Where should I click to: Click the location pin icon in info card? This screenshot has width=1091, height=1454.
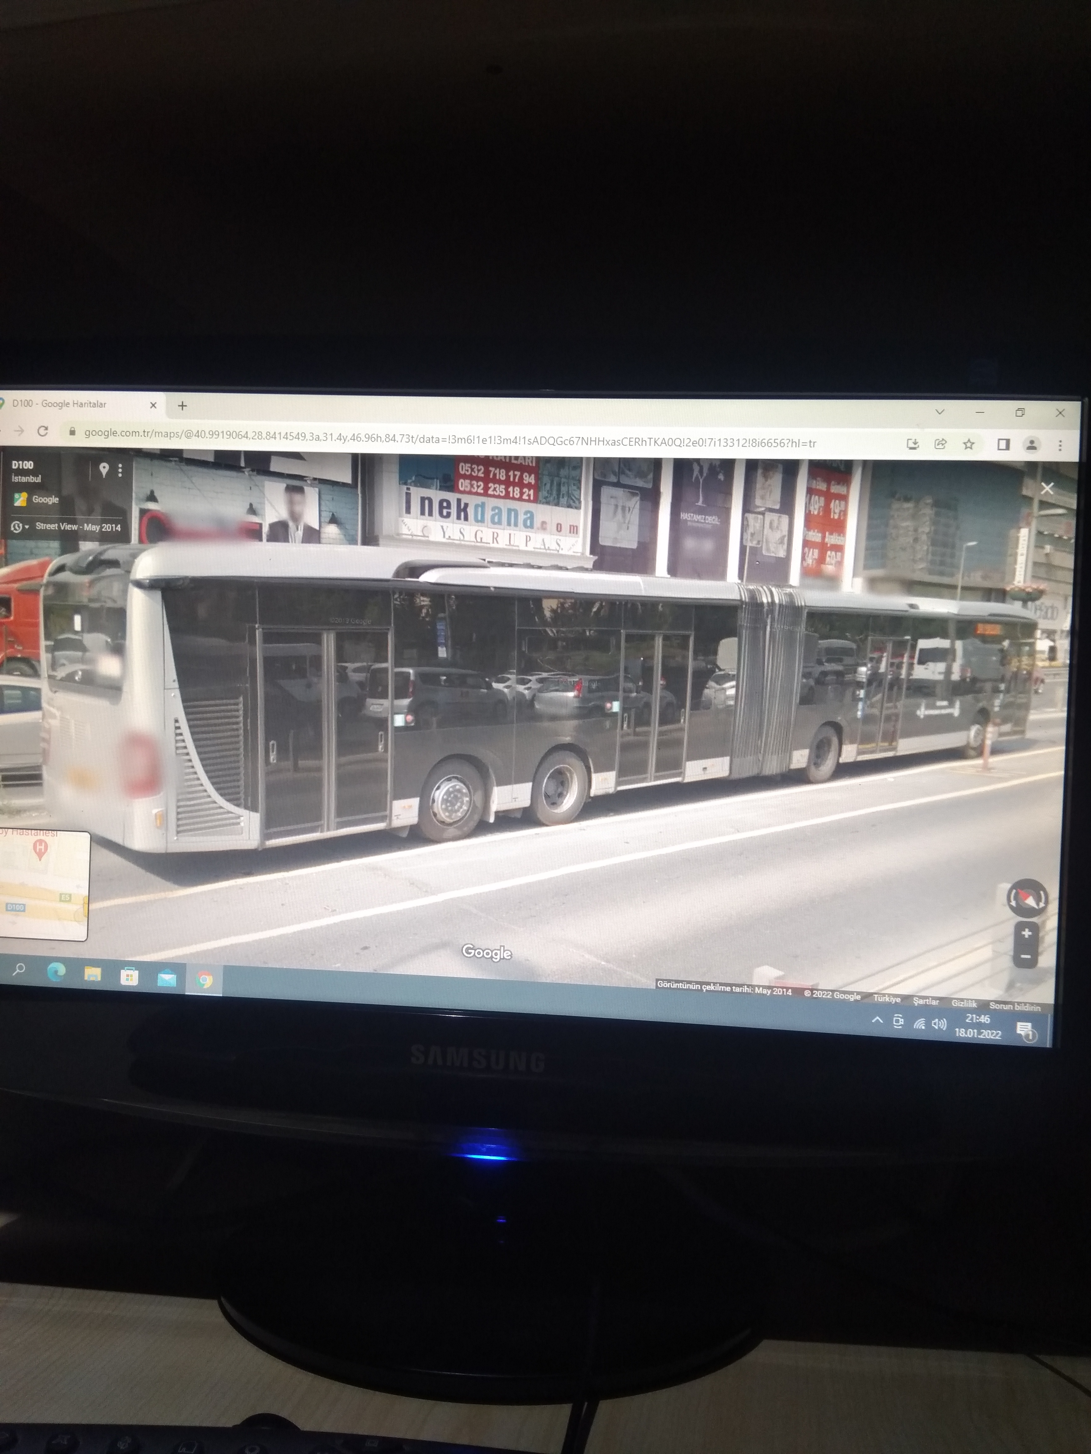point(103,469)
